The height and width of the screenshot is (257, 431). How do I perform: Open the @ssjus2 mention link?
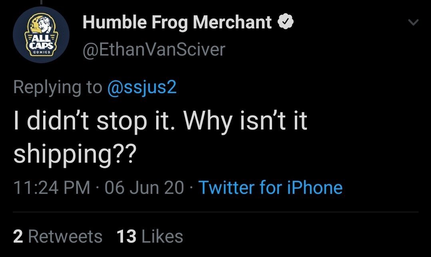click(x=142, y=88)
